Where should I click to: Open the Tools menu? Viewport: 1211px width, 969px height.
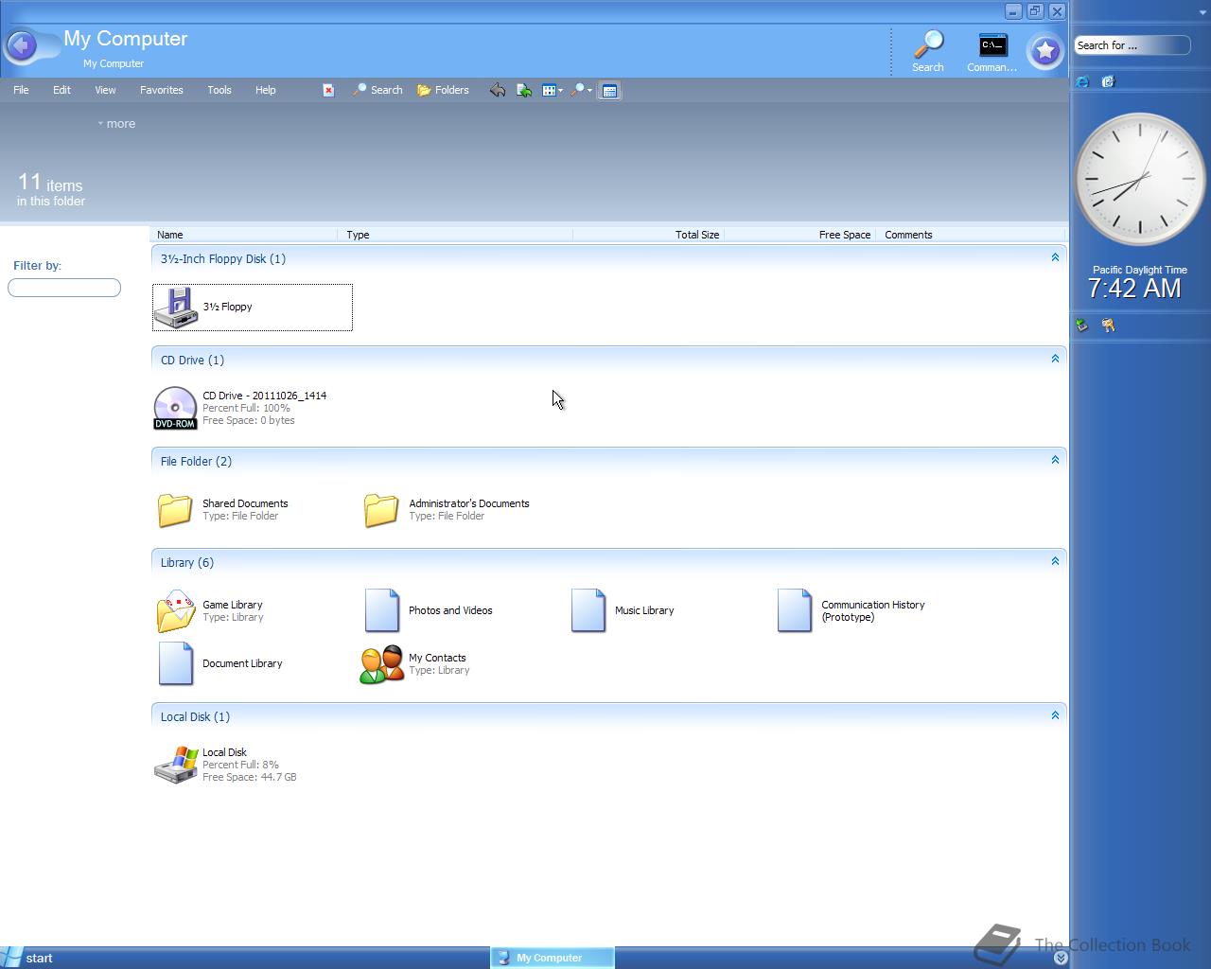click(219, 91)
